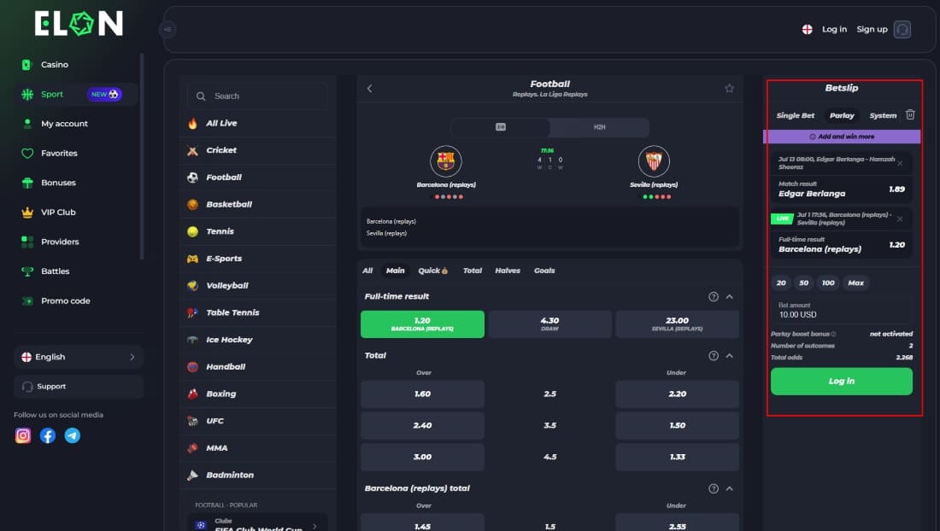Switch to the Quick markets tab
Screen dimensions: 940x531
(433, 271)
